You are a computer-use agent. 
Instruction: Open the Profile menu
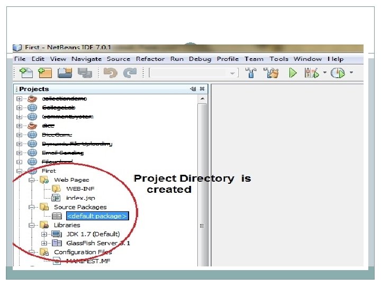coord(228,59)
